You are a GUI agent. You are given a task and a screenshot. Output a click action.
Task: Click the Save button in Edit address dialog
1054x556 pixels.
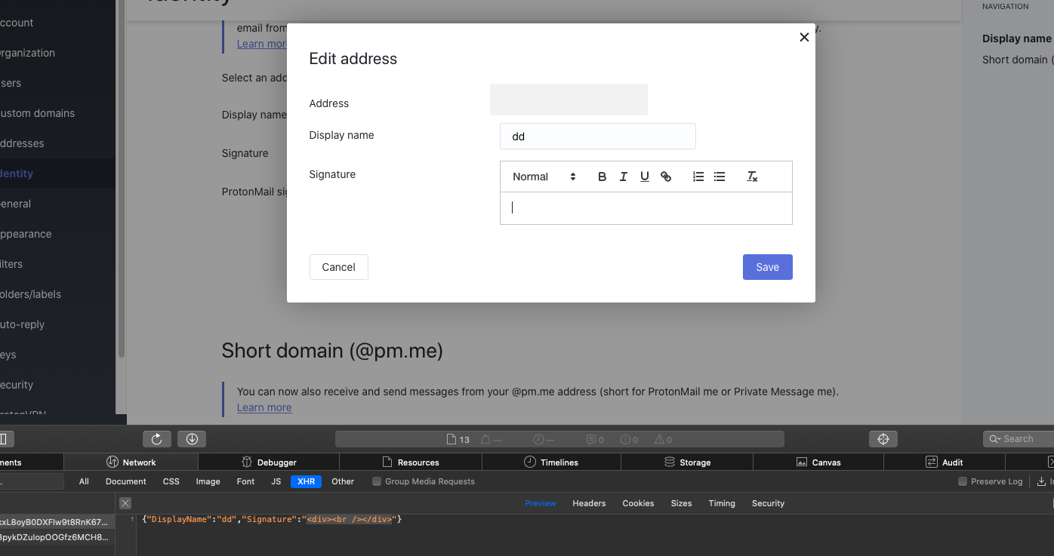point(767,266)
